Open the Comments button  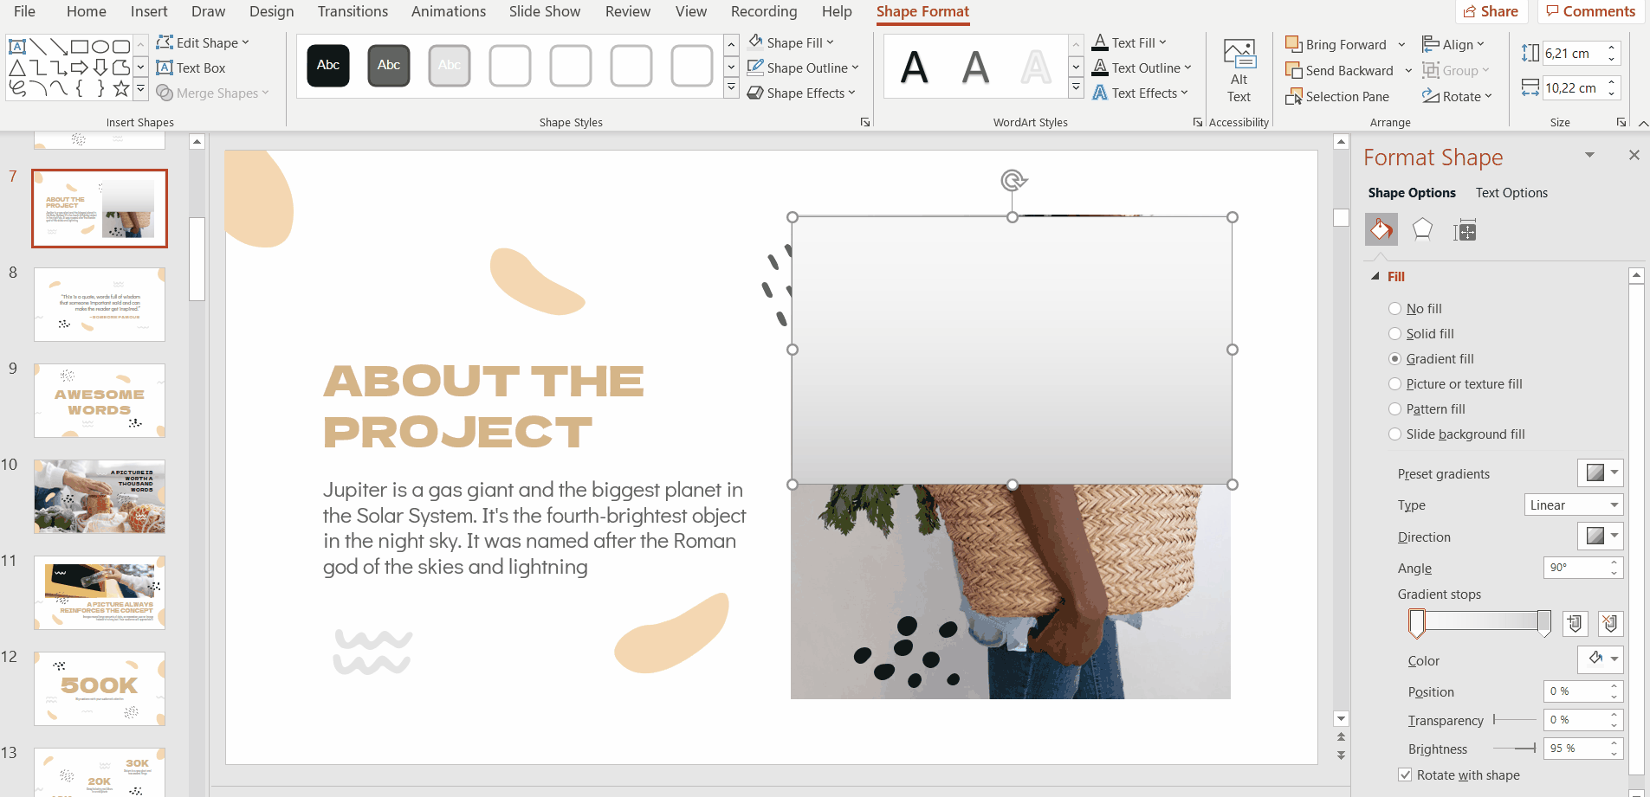click(1591, 11)
